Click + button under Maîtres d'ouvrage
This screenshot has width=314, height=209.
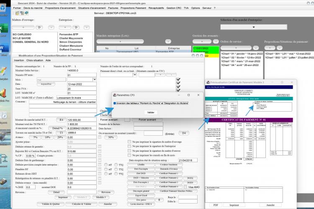click(23, 28)
